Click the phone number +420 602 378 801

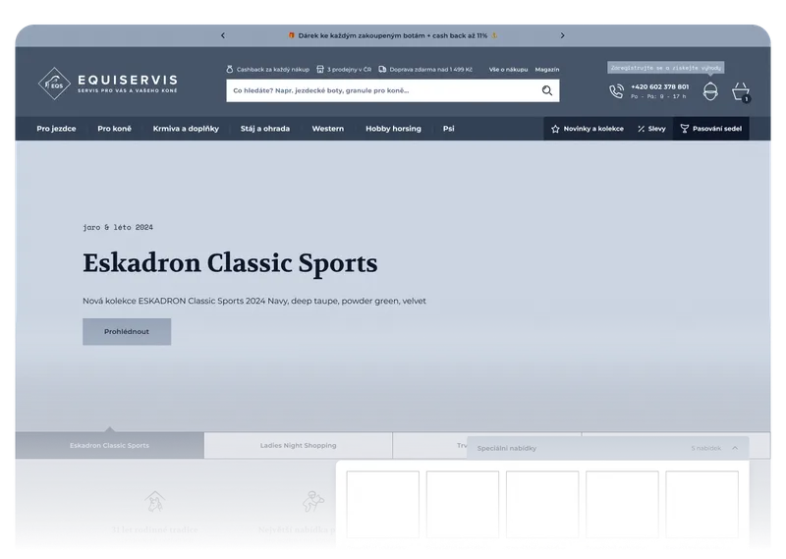coord(659,86)
